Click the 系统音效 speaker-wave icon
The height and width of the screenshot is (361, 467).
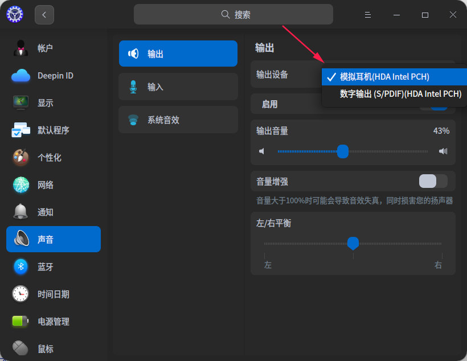pos(133,120)
